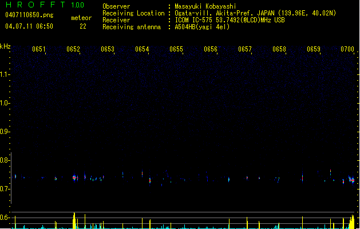Click the 0.9 kHz frequency axis label
This screenshot has height=229, width=360.
(x=5, y=131)
